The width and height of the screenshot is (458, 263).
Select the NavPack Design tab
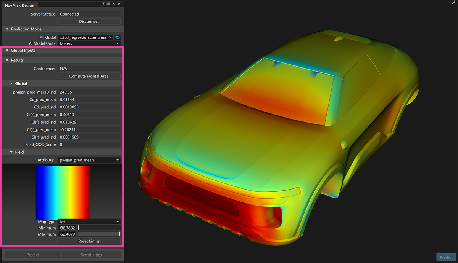[x=20, y=5]
